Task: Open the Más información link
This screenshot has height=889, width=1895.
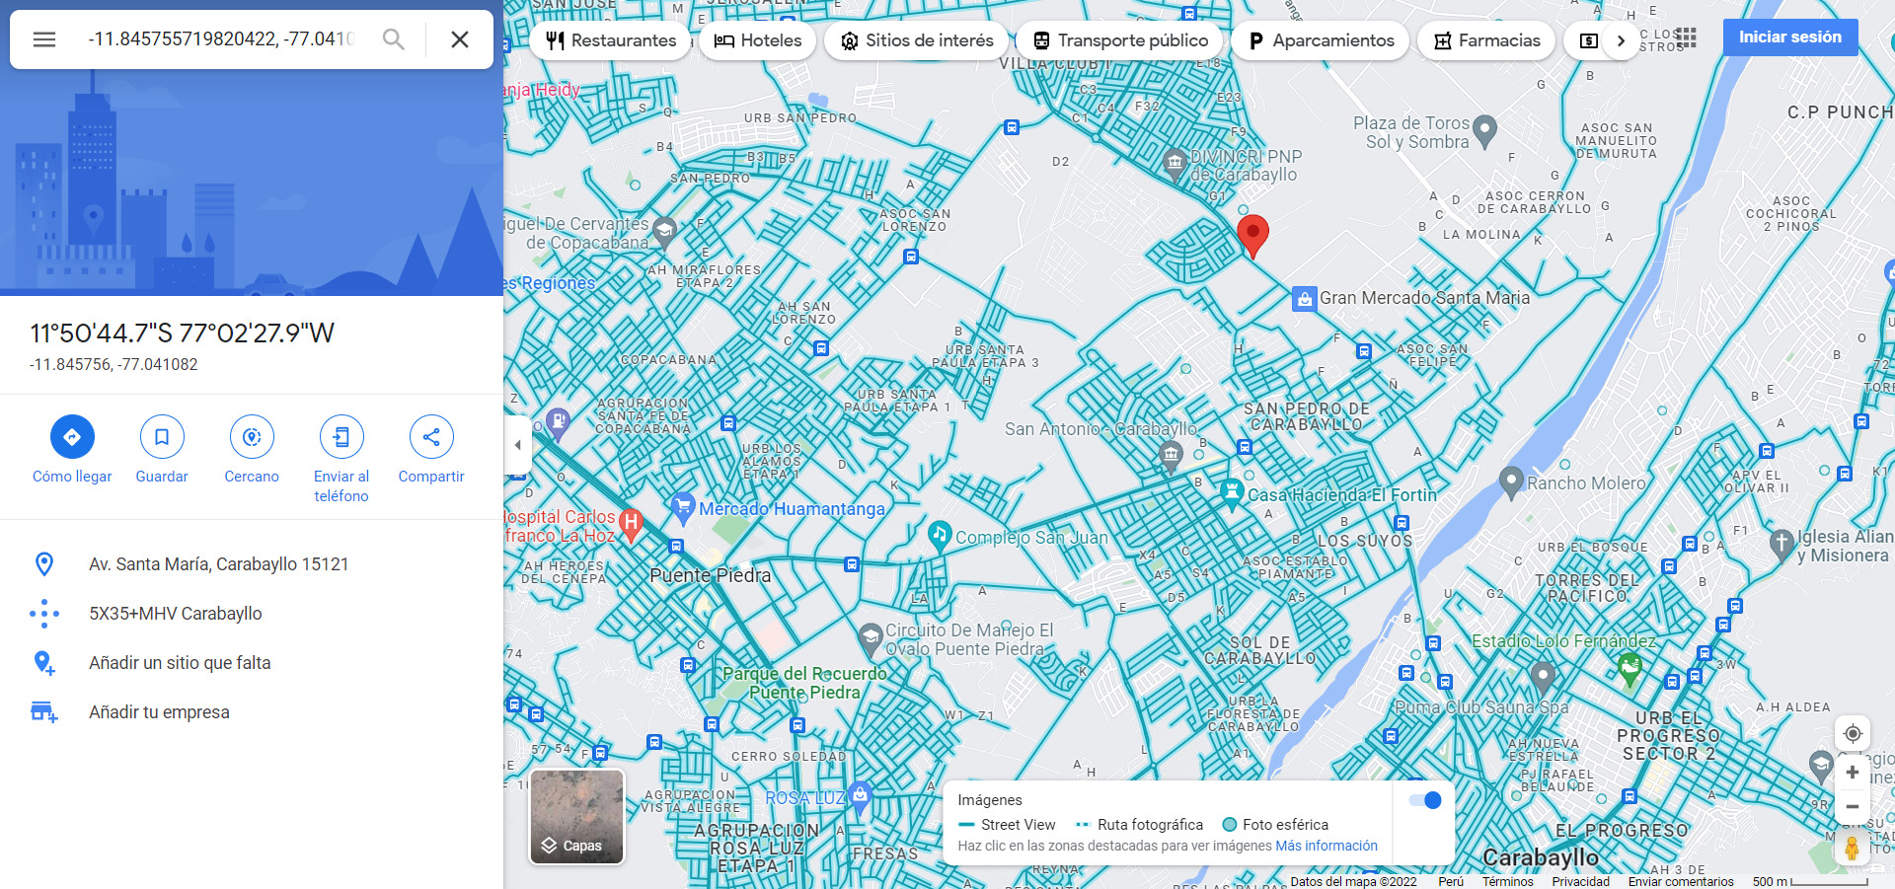Action: pos(1326,846)
